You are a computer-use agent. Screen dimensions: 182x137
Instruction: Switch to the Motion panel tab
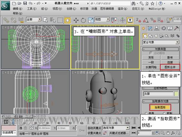pyautogui.click(x=164, y=28)
